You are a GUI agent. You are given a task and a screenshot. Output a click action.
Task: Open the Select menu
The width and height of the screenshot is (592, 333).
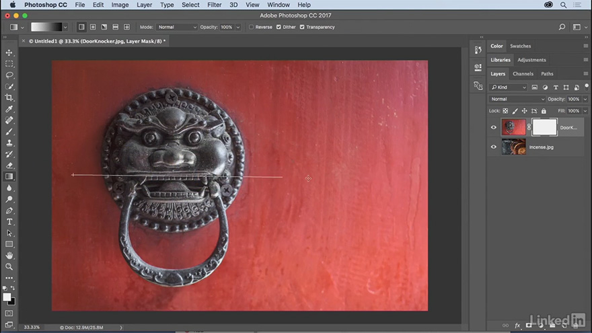click(x=190, y=5)
